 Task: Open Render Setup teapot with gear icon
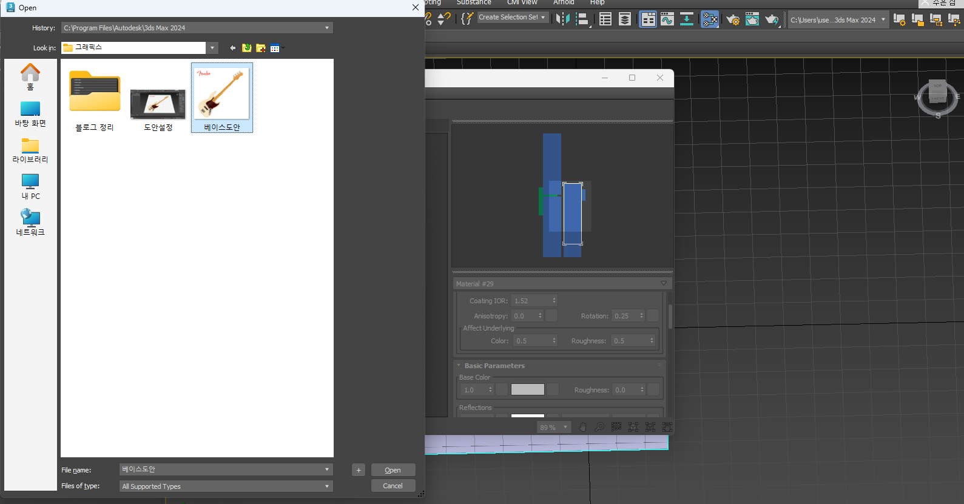click(733, 19)
